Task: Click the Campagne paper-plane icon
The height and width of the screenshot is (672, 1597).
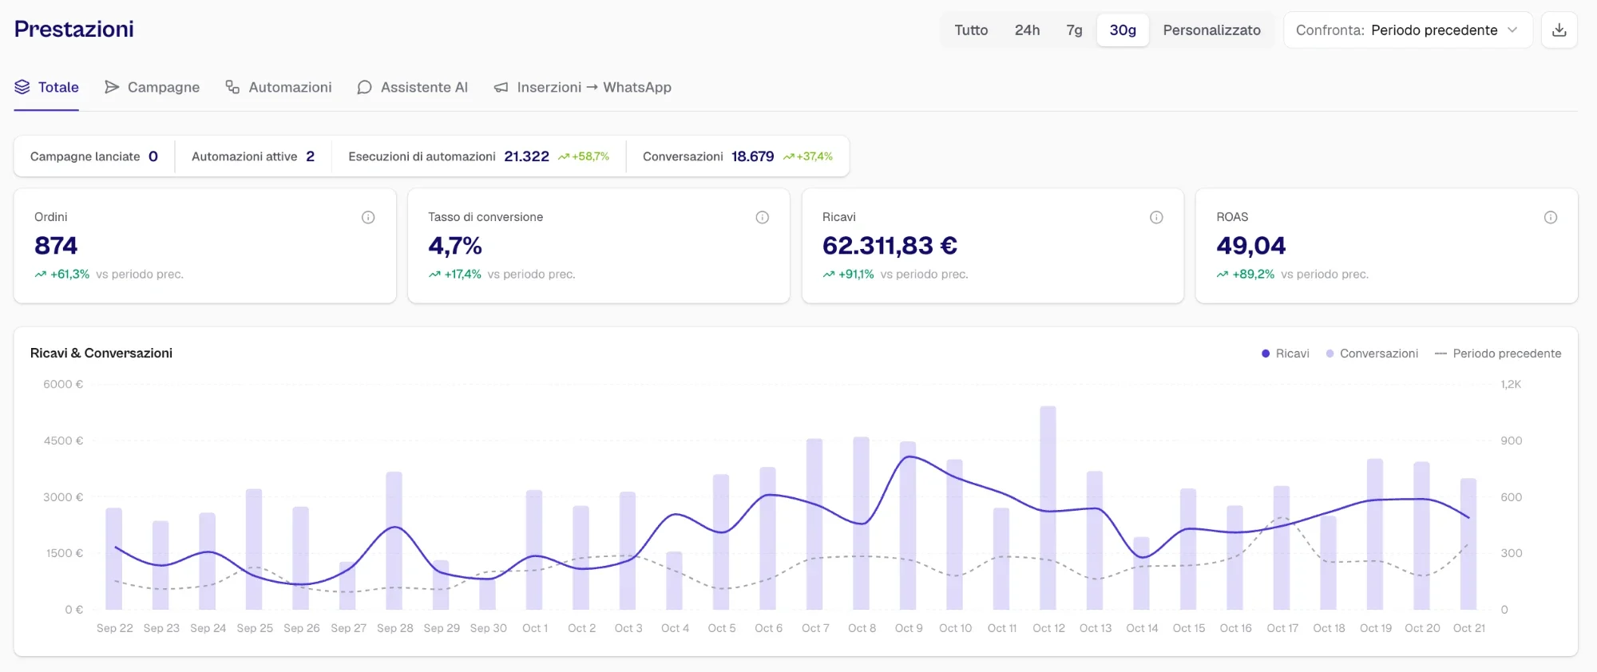Action: coord(112,87)
